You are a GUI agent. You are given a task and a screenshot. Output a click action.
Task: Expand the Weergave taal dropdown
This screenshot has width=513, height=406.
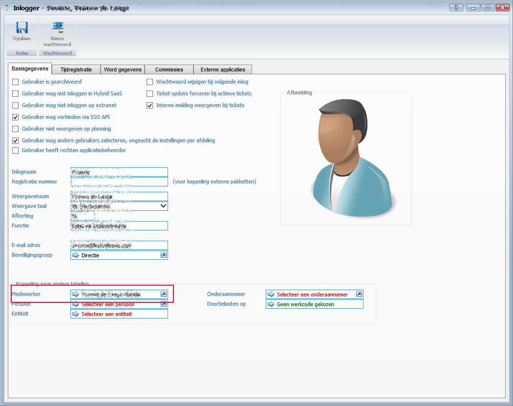click(164, 206)
